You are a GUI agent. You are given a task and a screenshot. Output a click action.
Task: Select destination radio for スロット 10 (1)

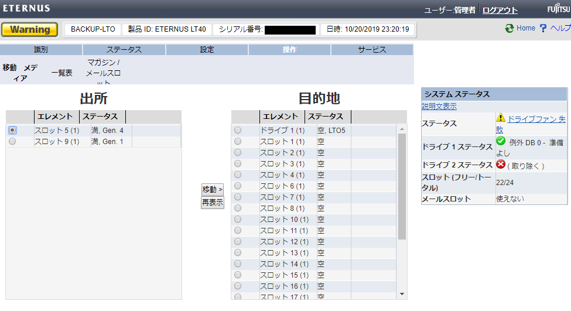238,219
